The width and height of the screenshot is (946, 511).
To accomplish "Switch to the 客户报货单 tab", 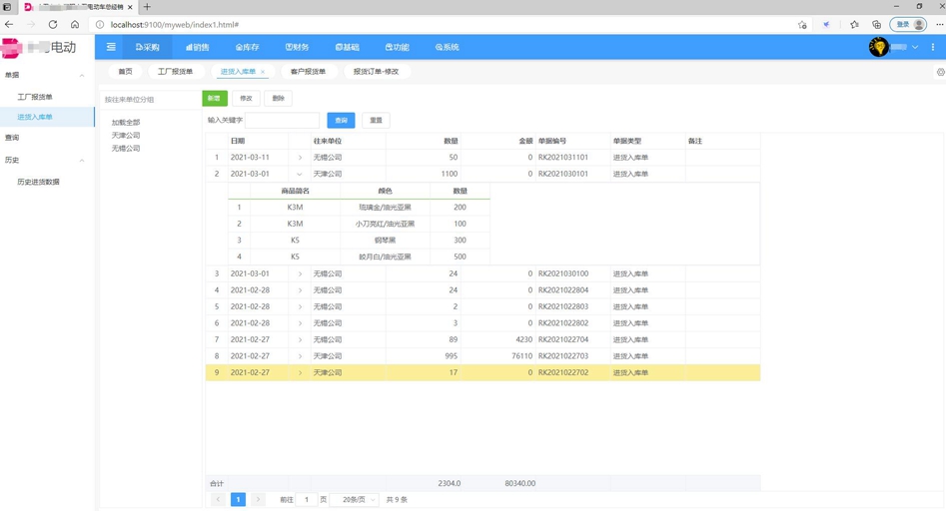I will 308,72.
